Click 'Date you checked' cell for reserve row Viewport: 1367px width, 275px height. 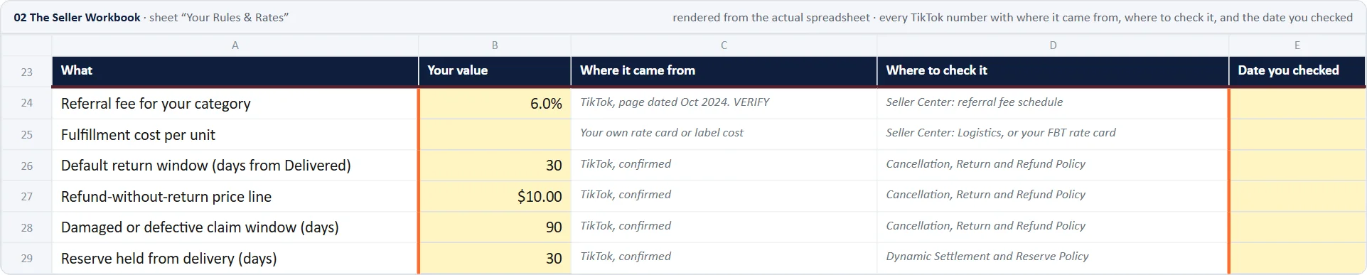pyautogui.click(x=1297, y=258)
